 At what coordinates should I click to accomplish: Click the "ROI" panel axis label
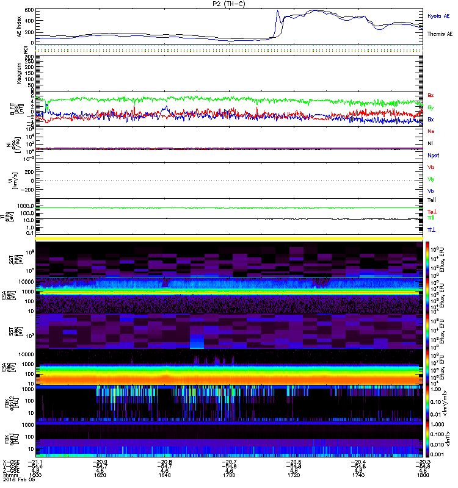coord(26,49)
